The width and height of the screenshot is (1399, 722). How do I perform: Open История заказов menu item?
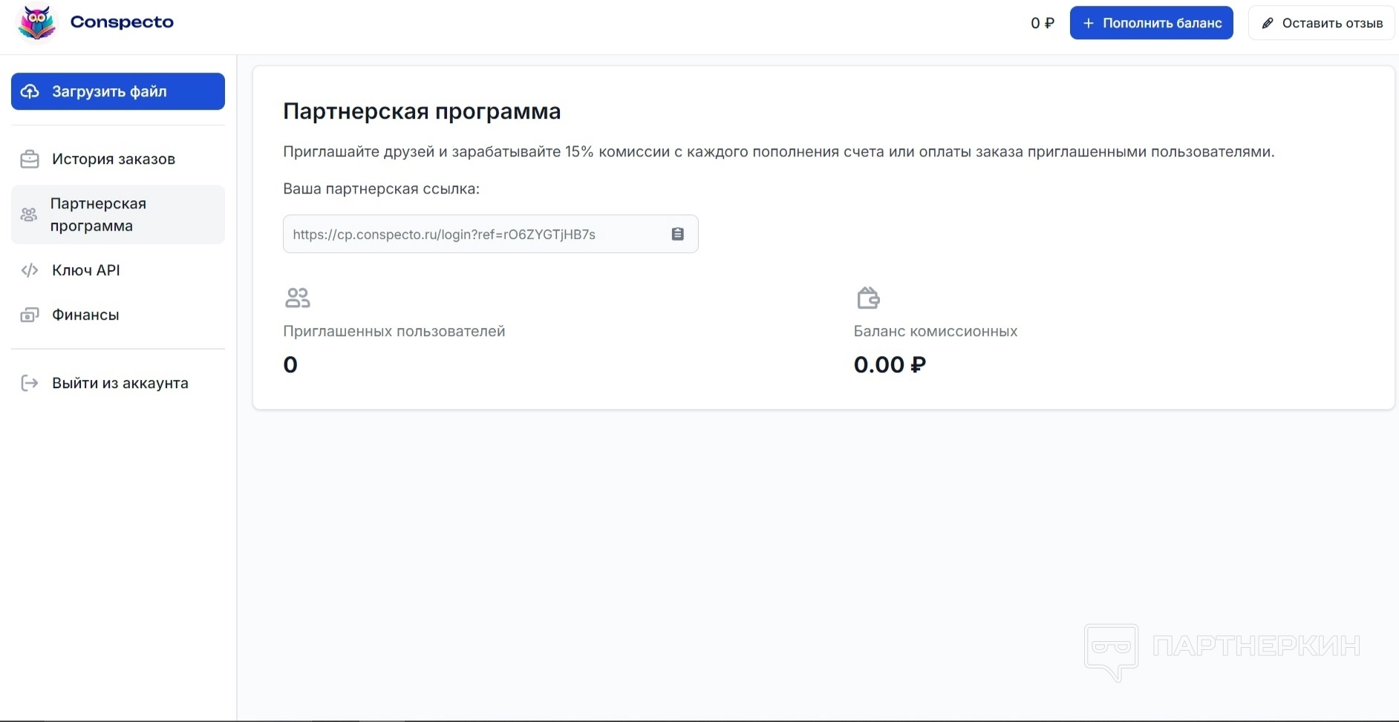coord(118,159)
